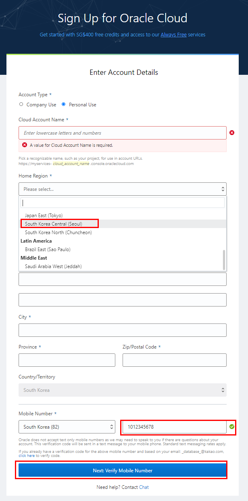Image resolution: width=248 pixels, height=501 pixels.
Task: Click the red error icon beside Cloud Account Name
Action: point(232,133)
